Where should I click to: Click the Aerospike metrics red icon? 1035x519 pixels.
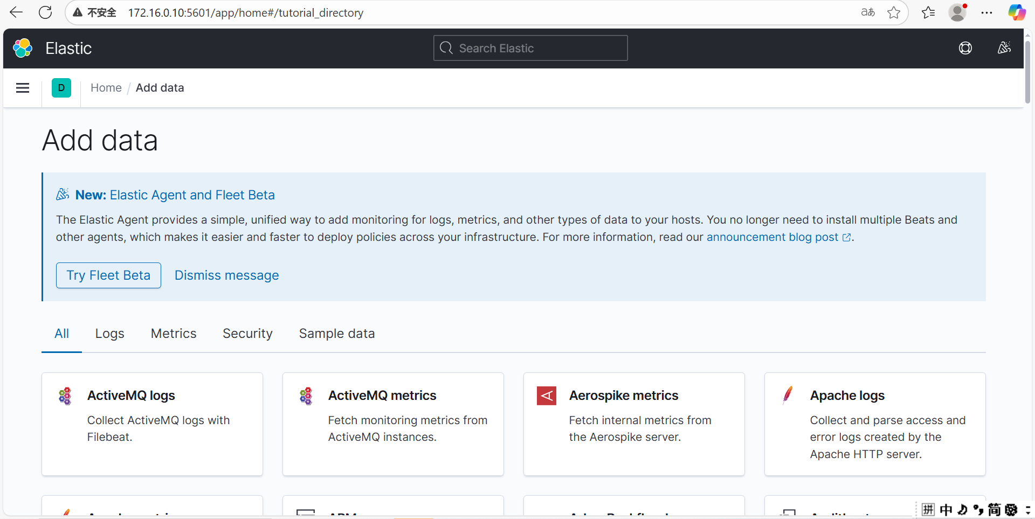coord(547,396)
